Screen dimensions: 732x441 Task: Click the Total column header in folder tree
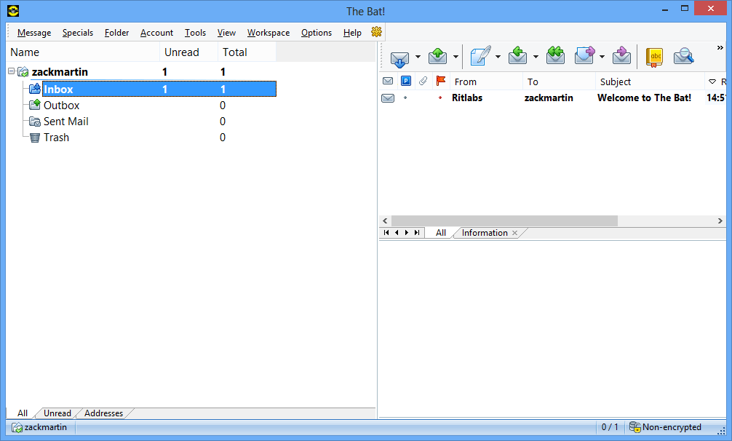(247, 52)
